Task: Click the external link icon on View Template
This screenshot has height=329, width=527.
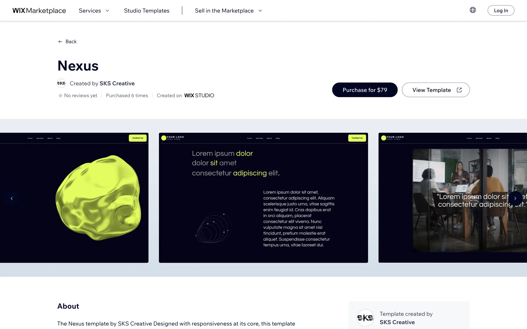Action: [x=459, y=90]
